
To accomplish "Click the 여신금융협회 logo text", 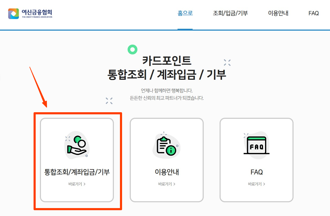I will (x=37, y=13).
